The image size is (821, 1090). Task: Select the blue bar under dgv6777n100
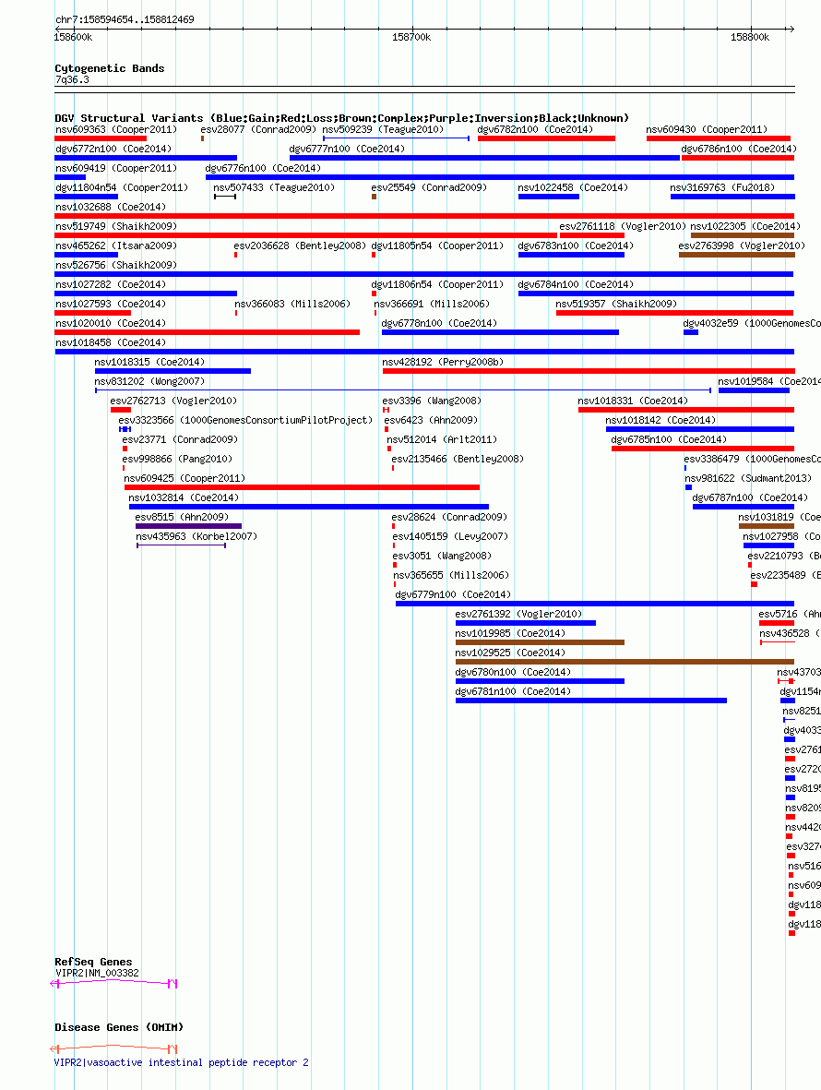[485, 158]
